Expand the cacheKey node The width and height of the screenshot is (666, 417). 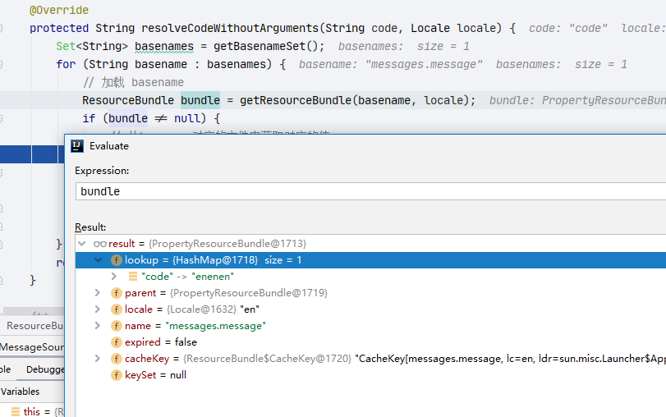pyautogui.click(x=98, y=359)
